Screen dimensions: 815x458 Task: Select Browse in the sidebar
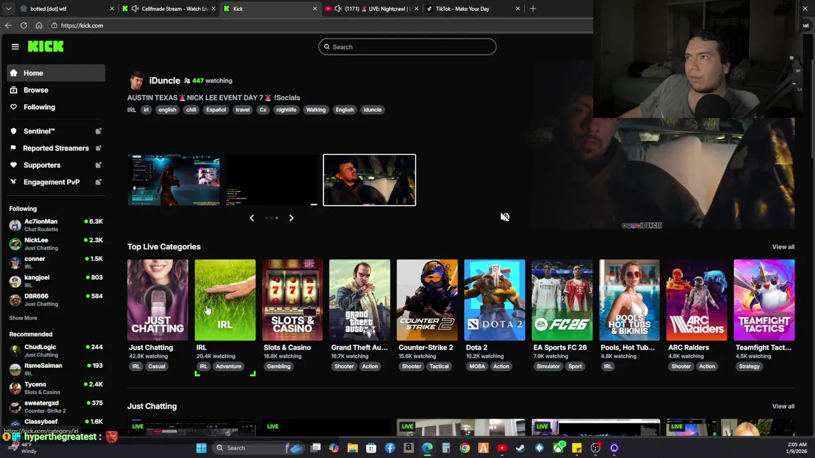(x=56, y=90)
